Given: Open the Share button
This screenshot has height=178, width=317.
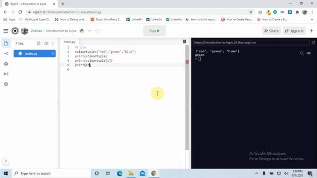Looking at the screenshot, I should [x=271, y=31].
